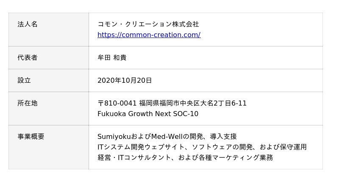
Task: Click the 代表者 row label
Action: [28, 58]
